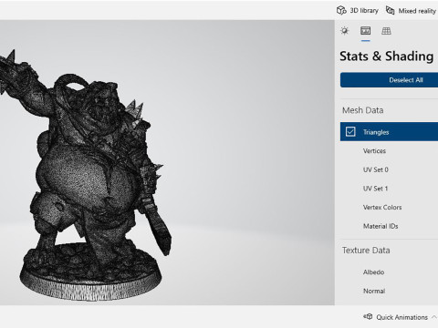Click the Quick Animations chevron arrow
This screenshot has width=438, height=328.
tap(434, 317)
